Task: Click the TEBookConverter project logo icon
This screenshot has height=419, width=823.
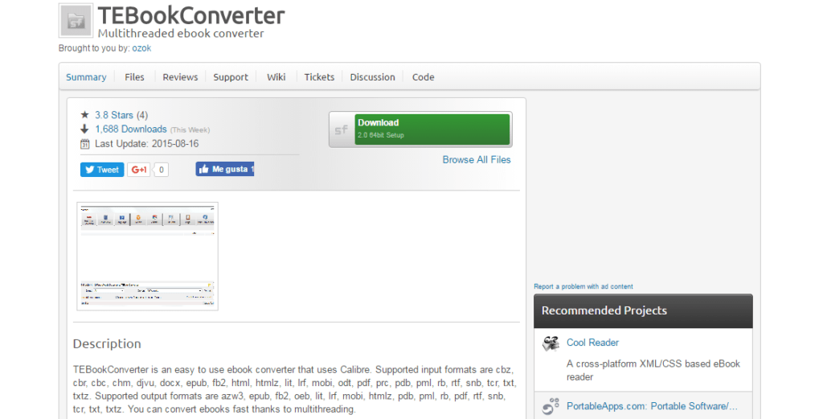Action: [x=76, y=21]
